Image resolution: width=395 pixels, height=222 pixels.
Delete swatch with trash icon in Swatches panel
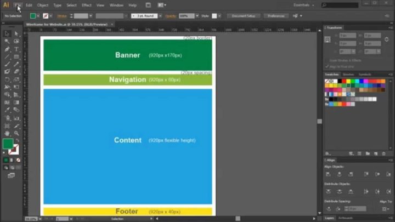383,153
